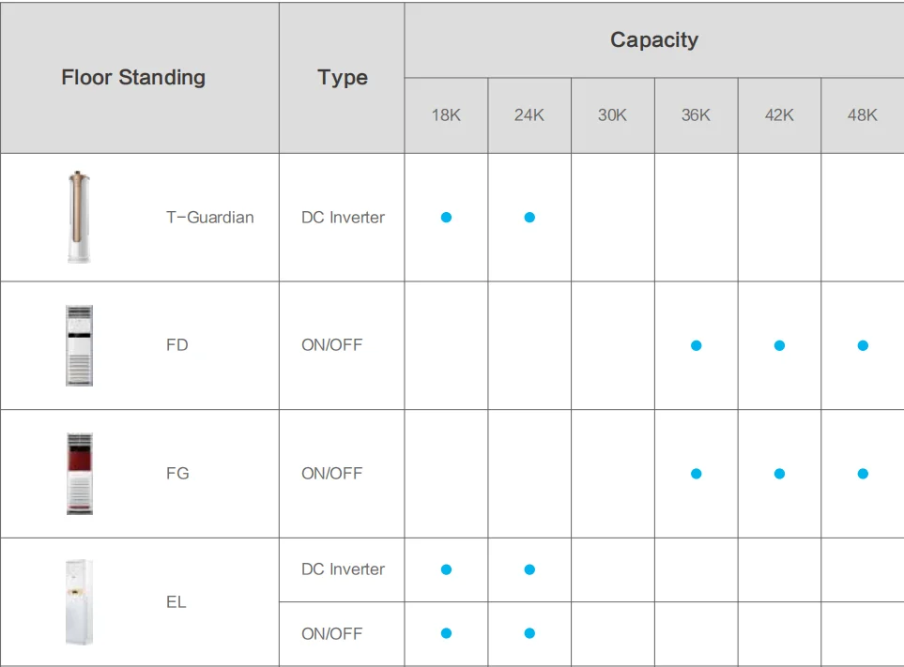Click the FG 36K blue dot
The image size is (904, 667).
[x=696, y=474]
